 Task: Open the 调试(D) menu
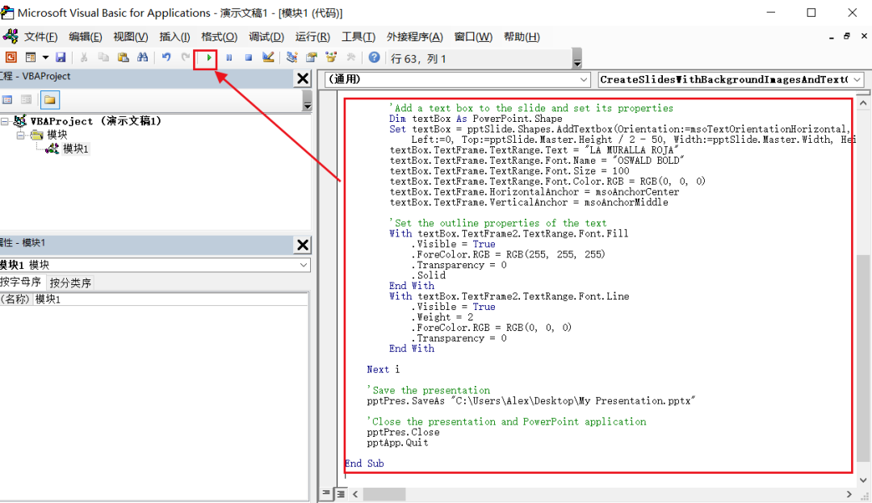266,36
